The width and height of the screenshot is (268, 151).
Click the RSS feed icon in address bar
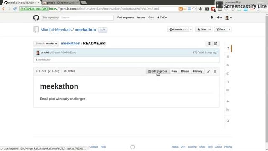pyautogui.click(x=180, y=9)
